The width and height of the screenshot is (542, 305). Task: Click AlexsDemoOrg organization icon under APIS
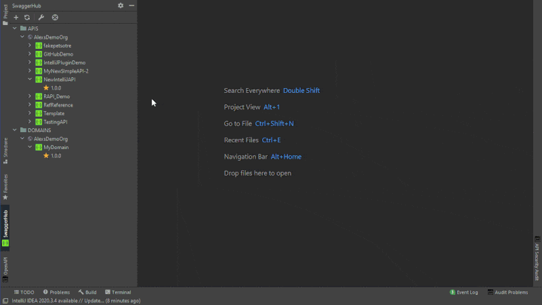click(30, 37)
